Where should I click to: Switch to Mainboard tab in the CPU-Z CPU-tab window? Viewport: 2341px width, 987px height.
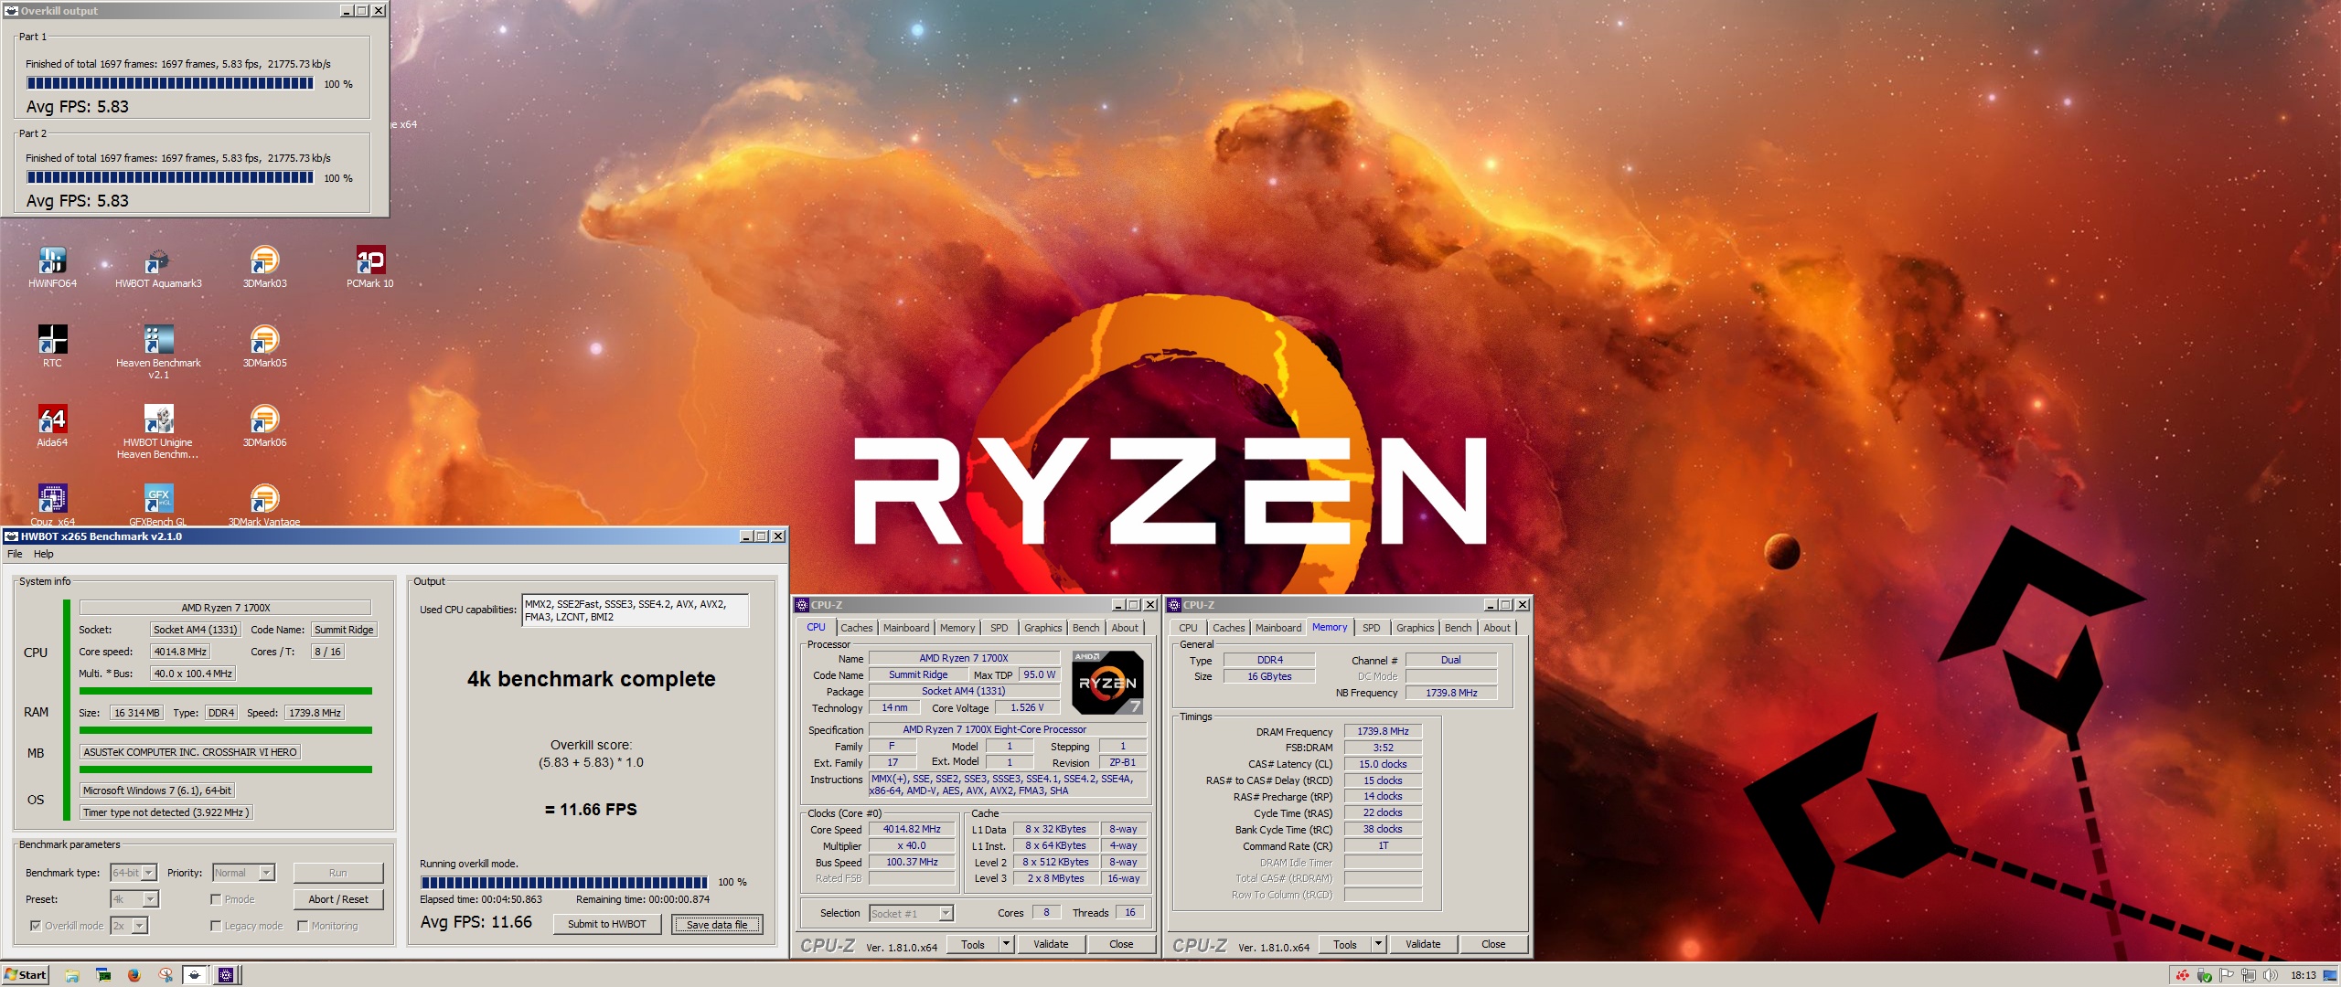tap(906, 628)
